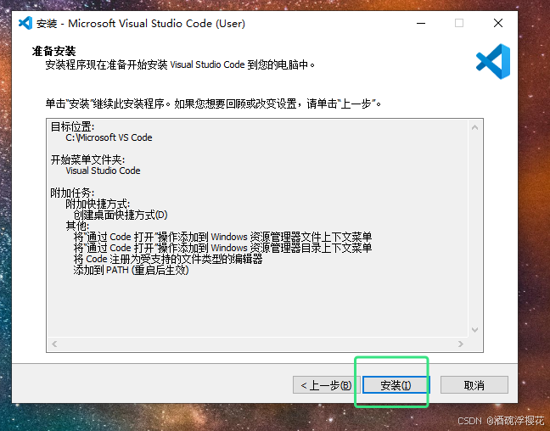Image resolution: width=550 pixels, height=431 pixels.
Task: Click the VS Code icon in title bar
Action: (x=25, y=23)
